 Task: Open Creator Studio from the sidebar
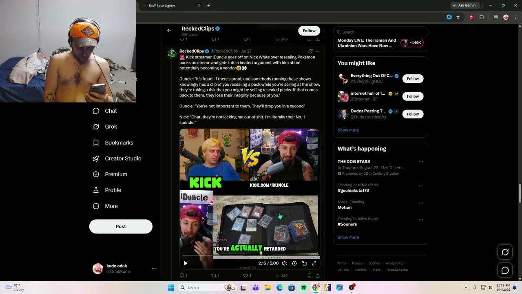[x=117, y=158]
